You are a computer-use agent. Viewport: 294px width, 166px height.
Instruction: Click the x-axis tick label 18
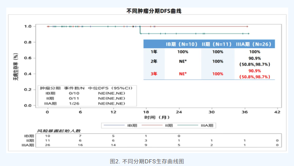[x=146, y=112]
